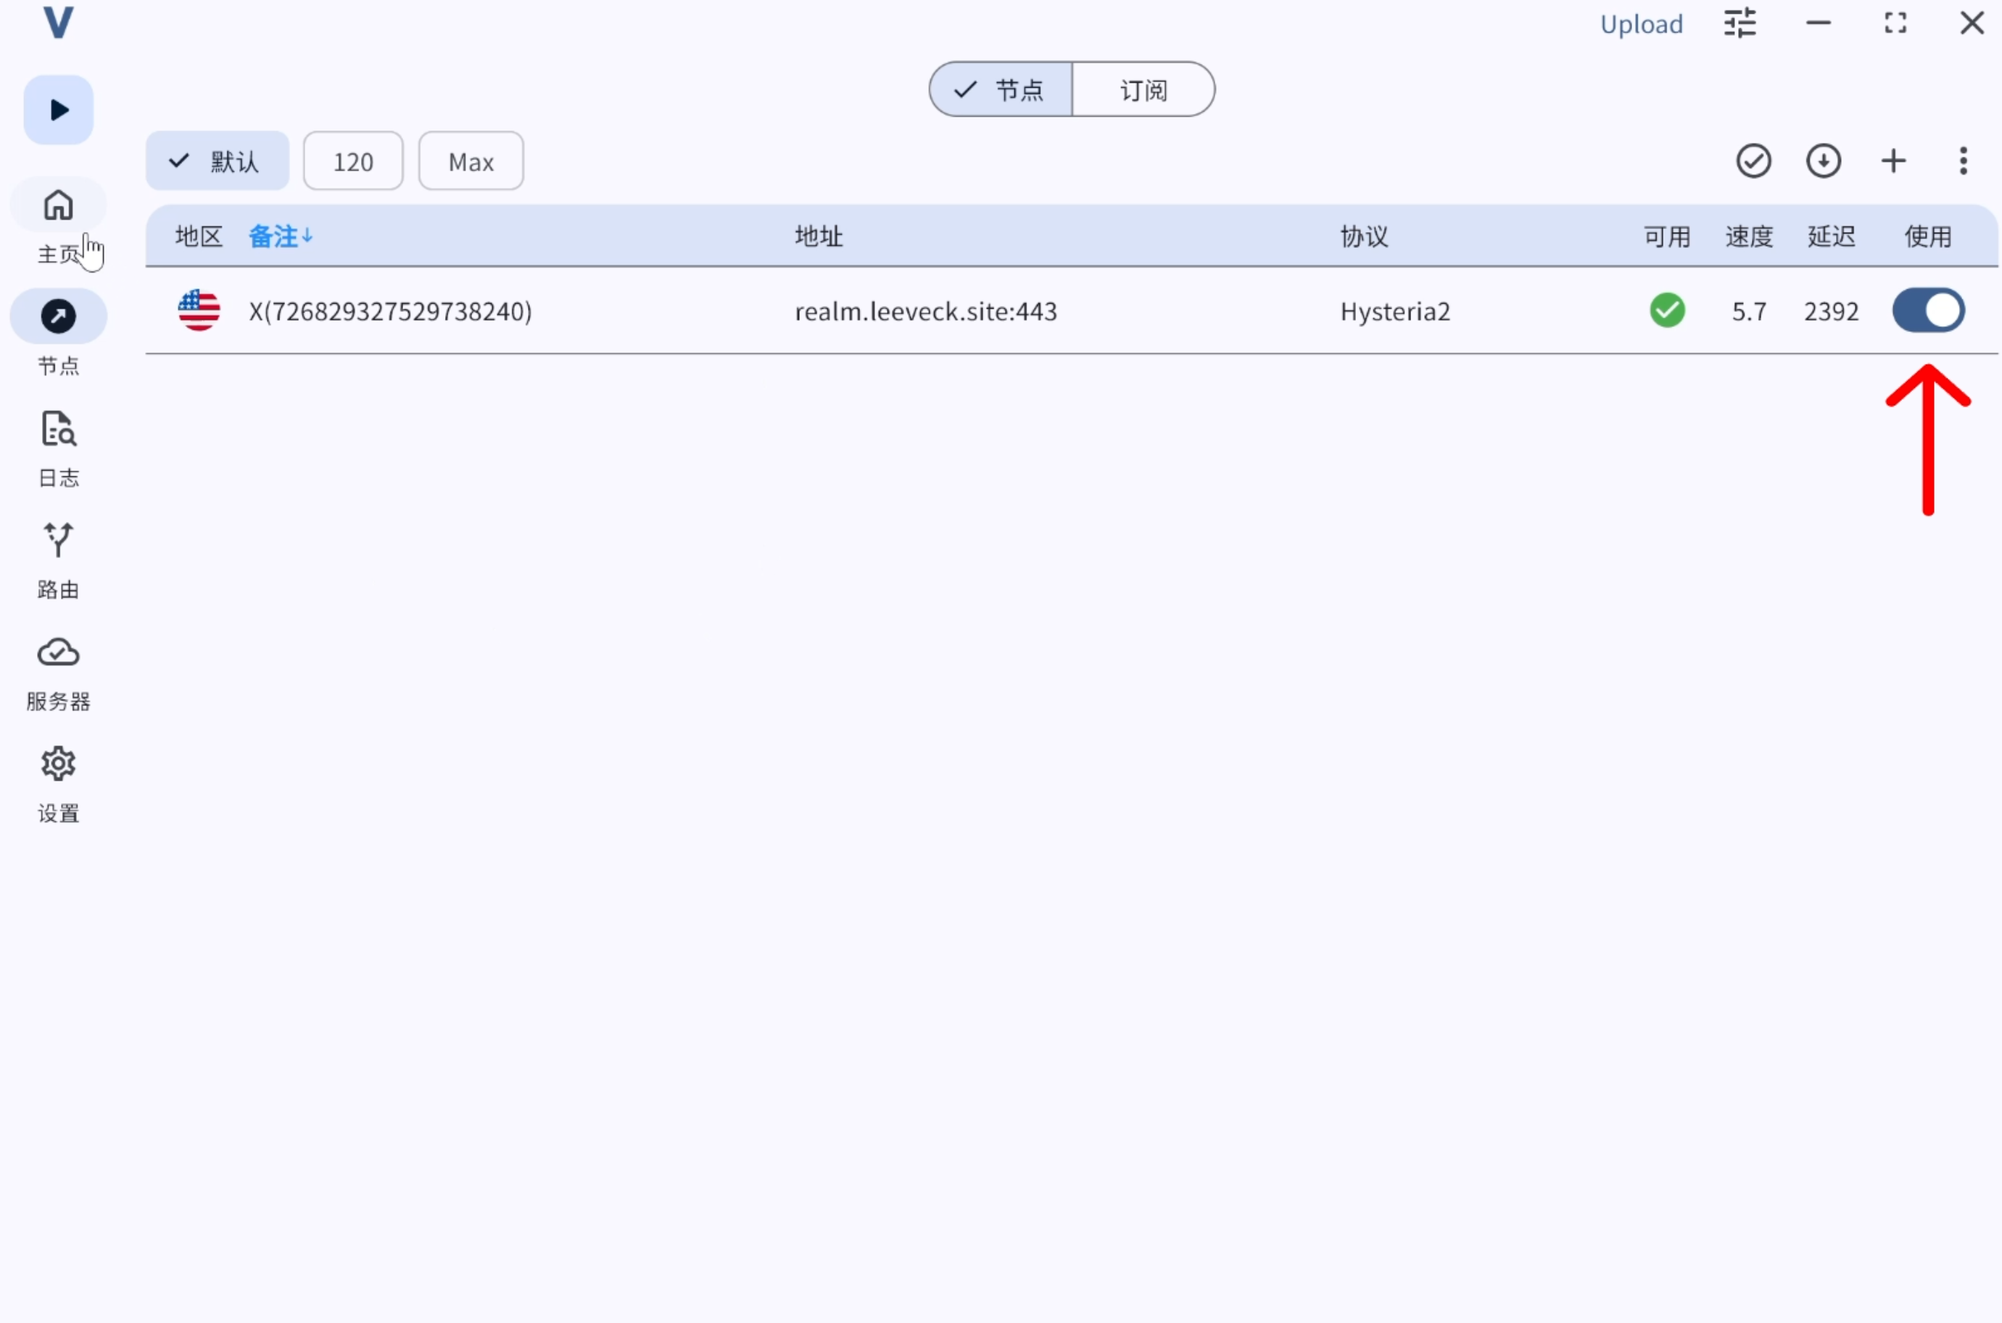Image resolution: width=2002 pixels, height=1323 pixels.
Task: Click the Hysteria2 protocol cell
Action: pyautogui.click(x=1395, y=311)
